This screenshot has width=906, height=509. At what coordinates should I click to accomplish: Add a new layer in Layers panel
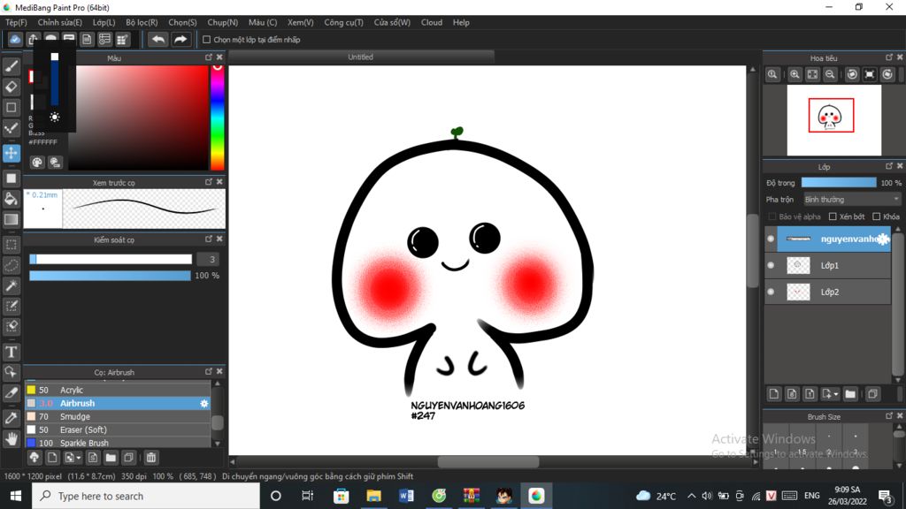773,394
